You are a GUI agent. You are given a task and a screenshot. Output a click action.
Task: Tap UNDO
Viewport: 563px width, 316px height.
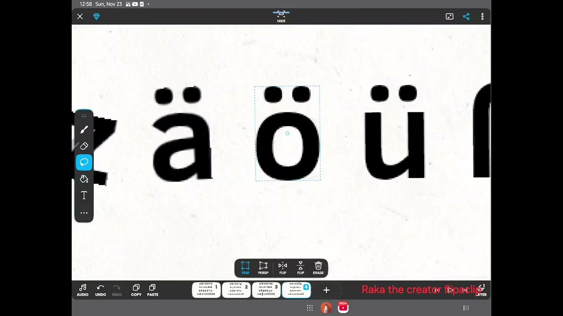(100, 290)
